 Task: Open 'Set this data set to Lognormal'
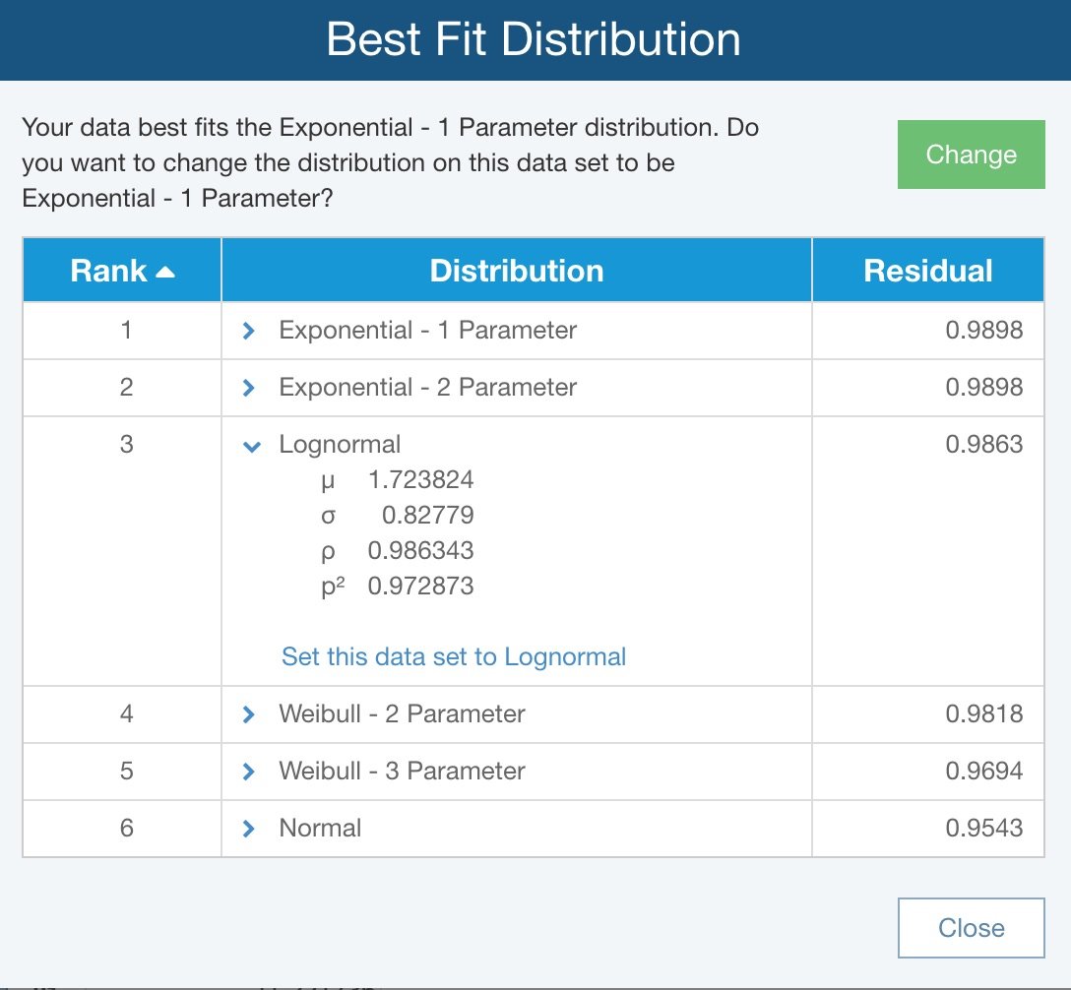(453, 656)
